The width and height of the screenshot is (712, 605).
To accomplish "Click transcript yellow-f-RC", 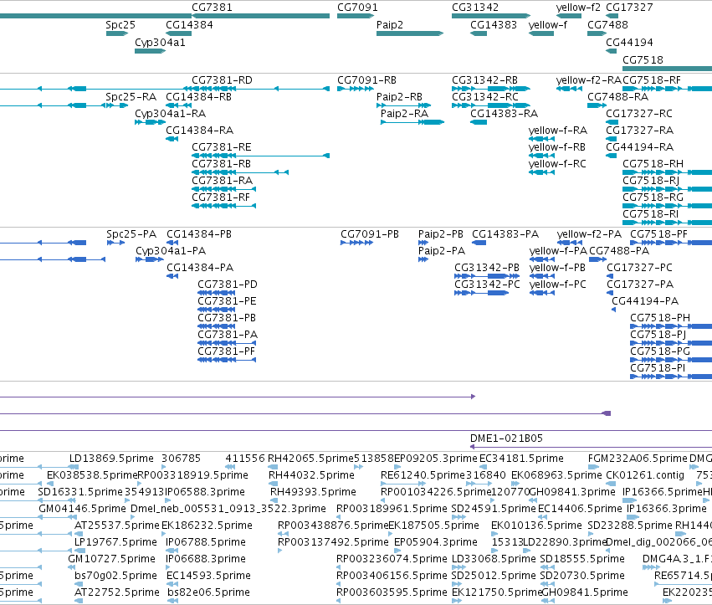I will pyautogui.click(x=541, y=172).
